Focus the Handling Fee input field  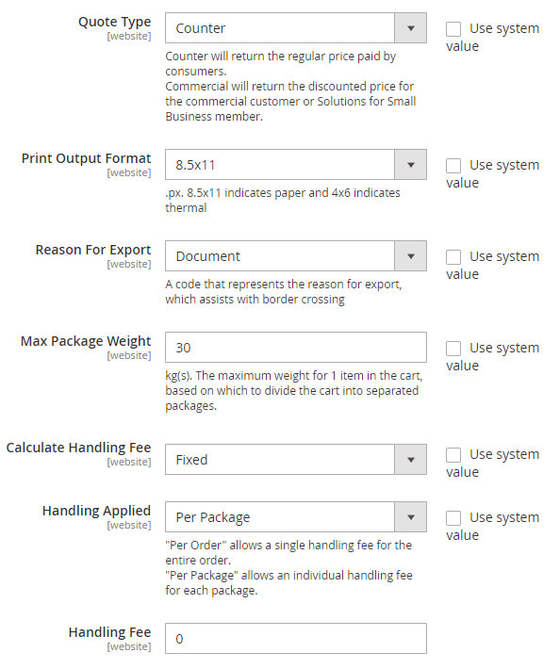[x=296, y=639]
